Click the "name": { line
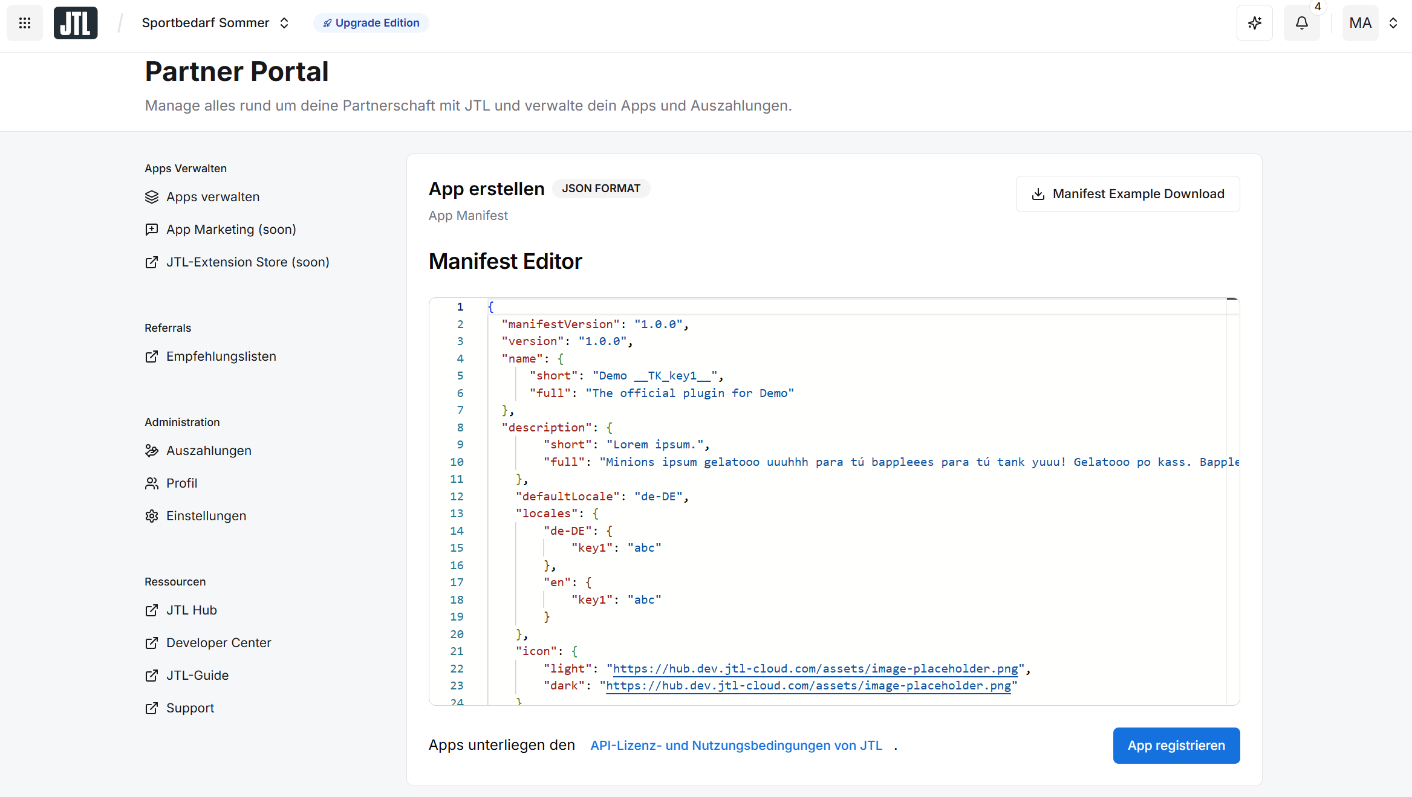This screenshot has height=797, width=1412. click(x=532, y=359)
